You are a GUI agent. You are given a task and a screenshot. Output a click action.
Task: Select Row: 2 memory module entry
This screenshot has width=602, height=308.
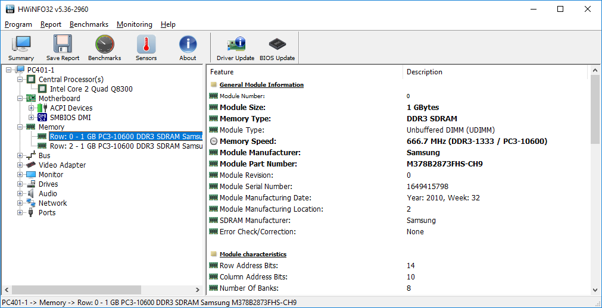pyautogui.click(x=126, y=146)
